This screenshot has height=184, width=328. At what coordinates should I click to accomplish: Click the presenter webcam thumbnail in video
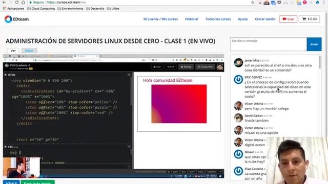pyautogui.click(x=22, y=167)
